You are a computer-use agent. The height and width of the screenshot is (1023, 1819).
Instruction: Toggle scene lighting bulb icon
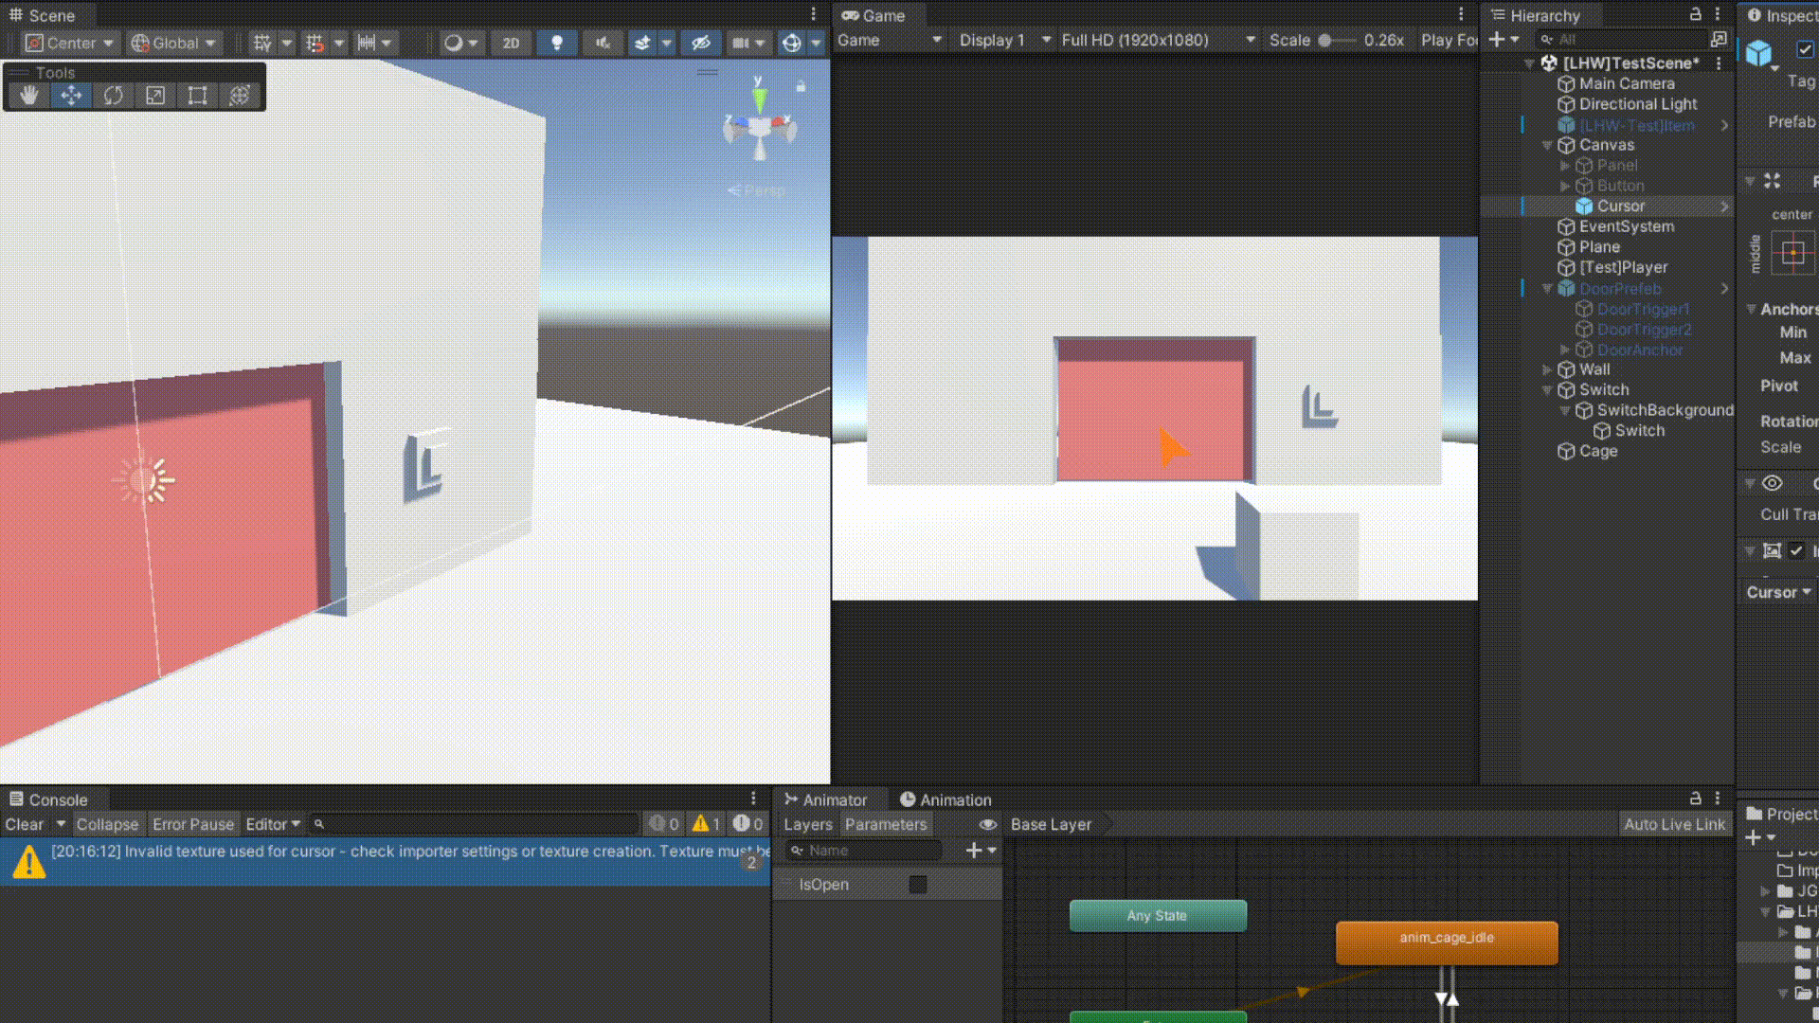[557, 43]
